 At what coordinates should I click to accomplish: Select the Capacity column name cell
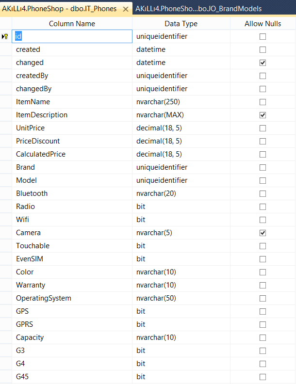coord(72,337)
